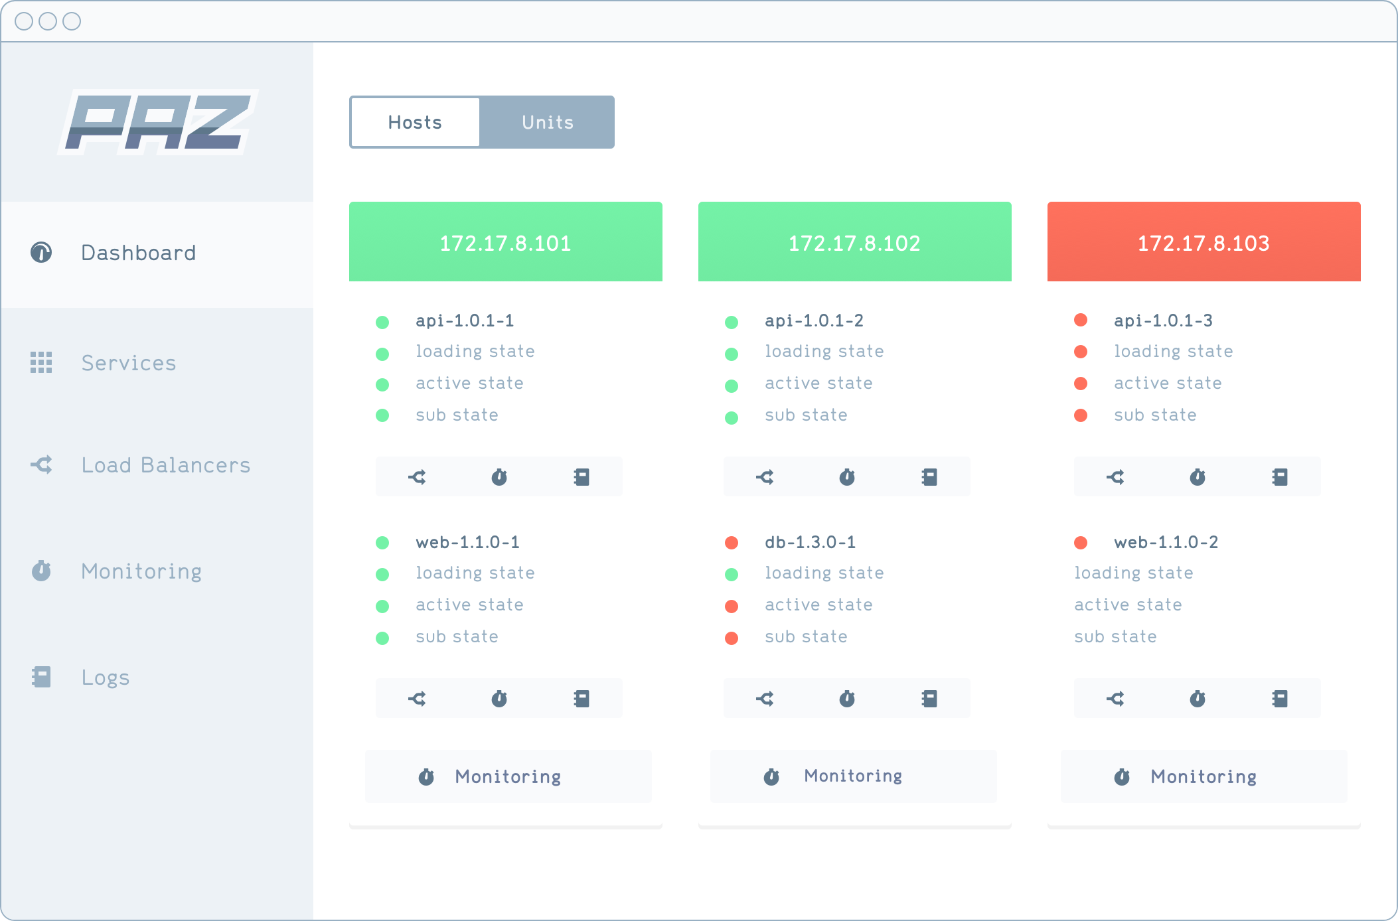This screenshot has height=921, width=1398.
Task: Click the green 172.17.8.102 host header
Action: [854, 242]
